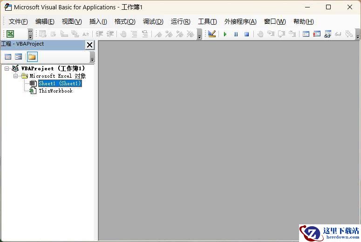Click the Complete Word icon
This screenshot has height=242, width=361.
coord(85,34)
